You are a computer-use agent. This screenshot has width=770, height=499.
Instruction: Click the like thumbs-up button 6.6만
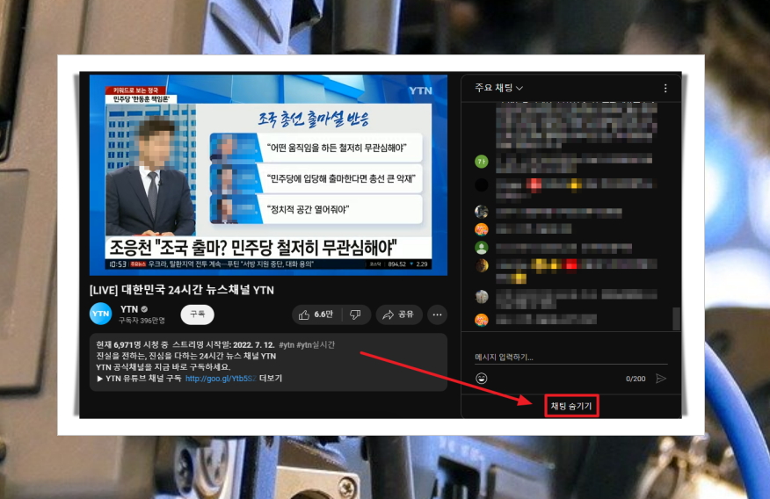coord(316,315)
